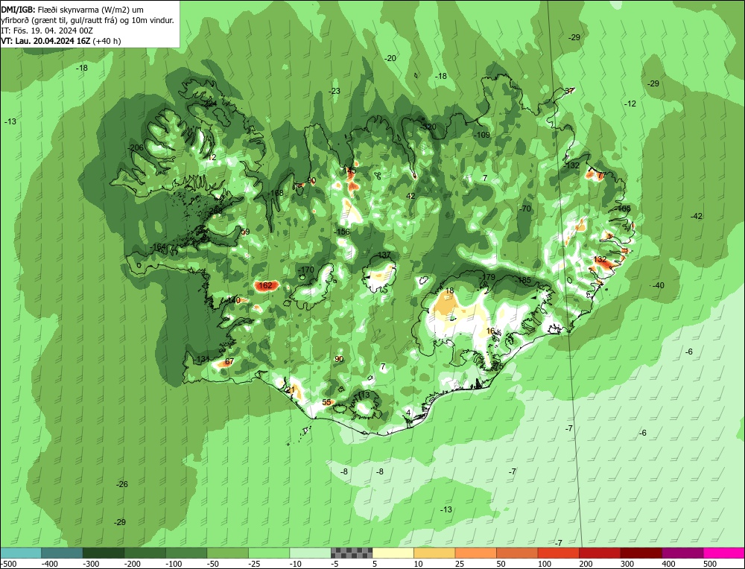Screen dimensions: 745x569
Task: Click the '145' map value
Action: click(x=349, y=170)
